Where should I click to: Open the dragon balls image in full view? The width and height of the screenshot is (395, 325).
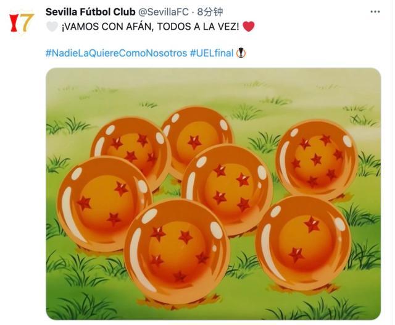(x=213, y=193)
